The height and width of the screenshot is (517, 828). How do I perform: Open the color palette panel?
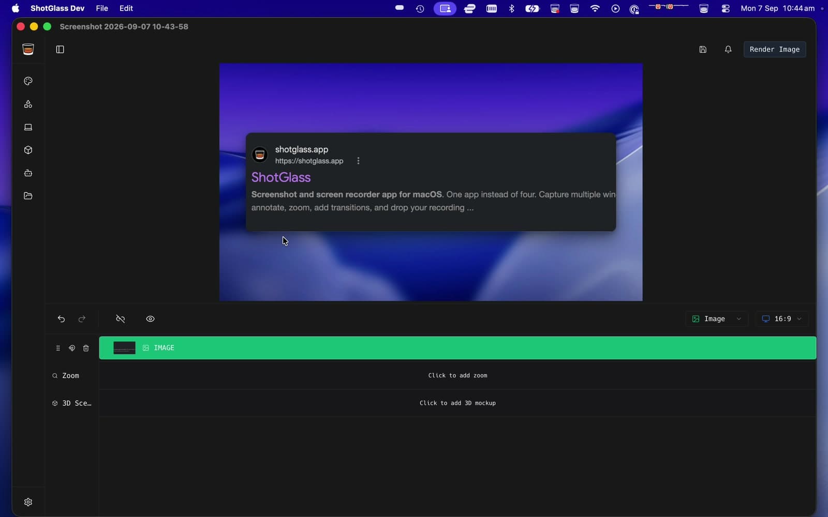28,81
